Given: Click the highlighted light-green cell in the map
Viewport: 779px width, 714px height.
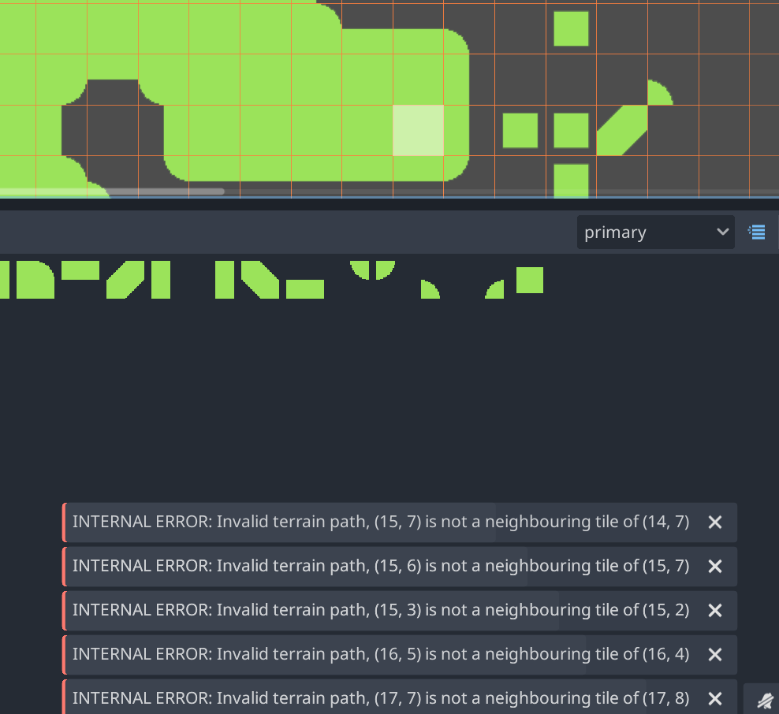Looking at the screenshot, I should (419, 130).
